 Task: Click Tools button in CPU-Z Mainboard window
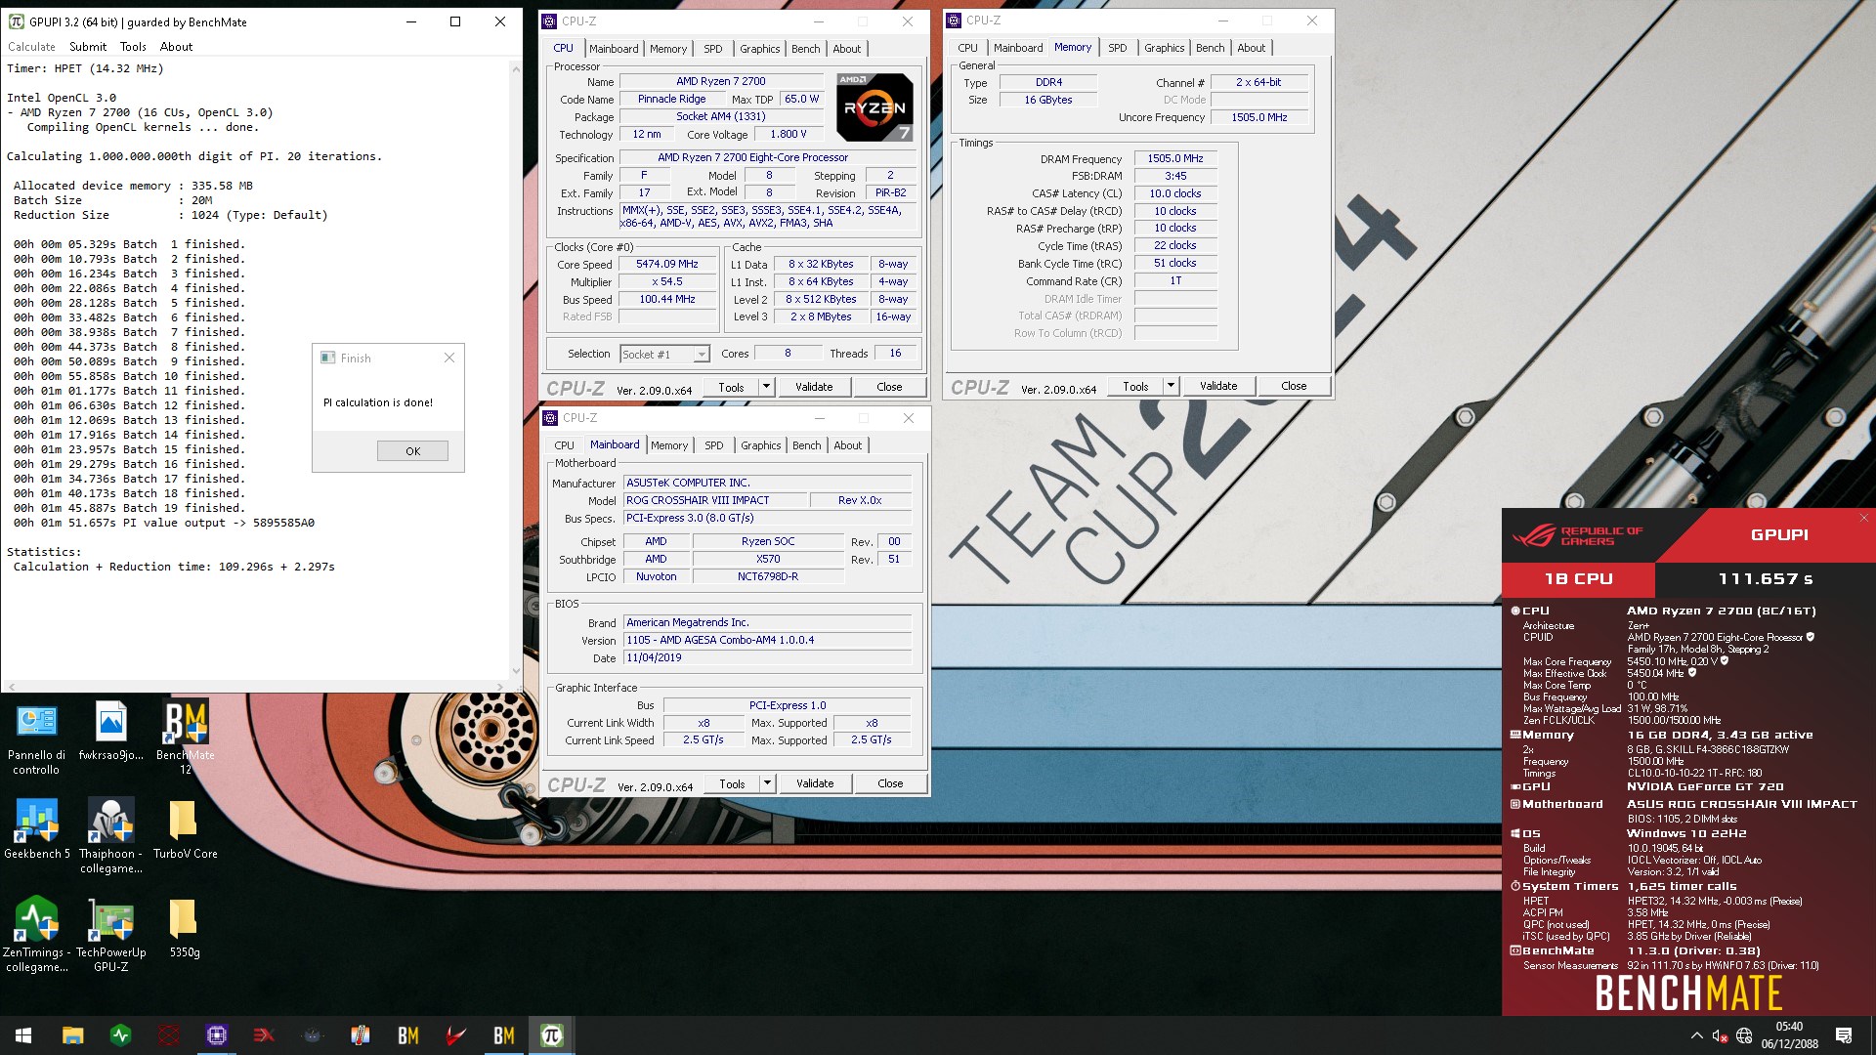[x=732, y=783]
